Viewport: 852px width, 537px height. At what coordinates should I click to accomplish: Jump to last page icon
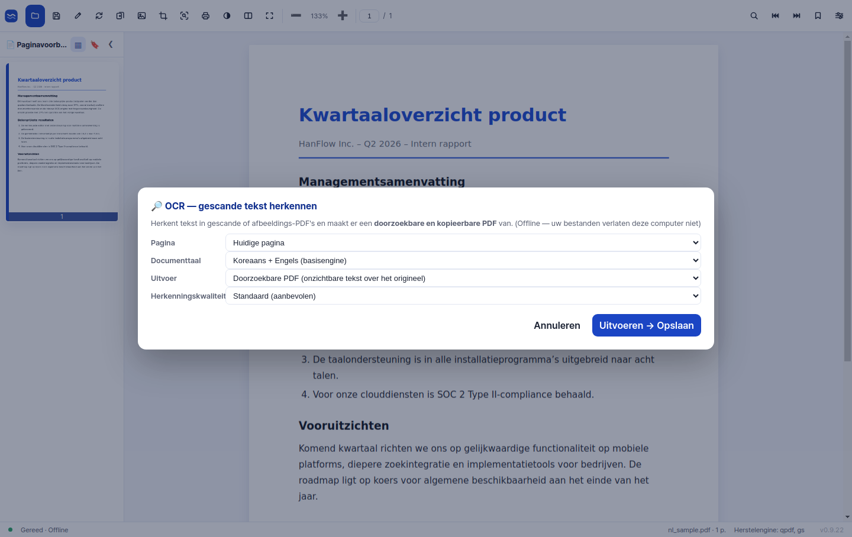coord(796,16)
